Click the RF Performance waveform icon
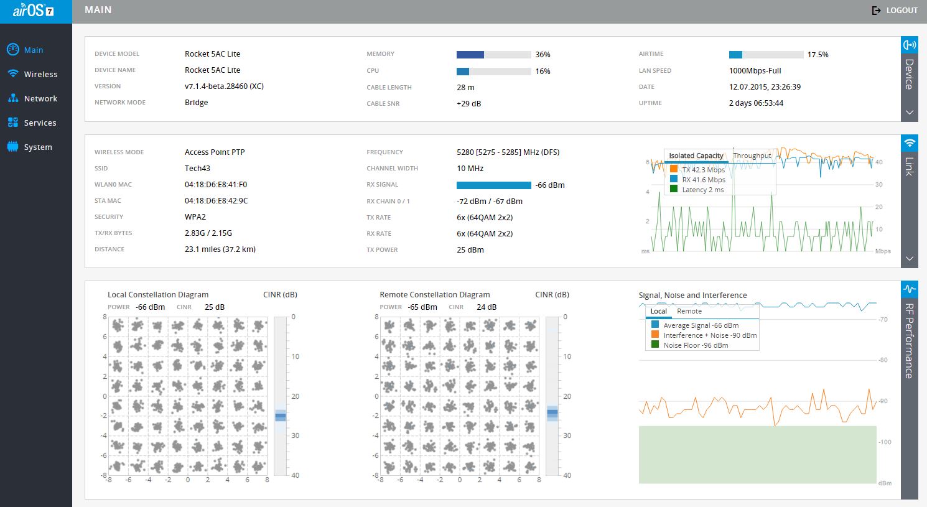 click(x=910, y=289)
